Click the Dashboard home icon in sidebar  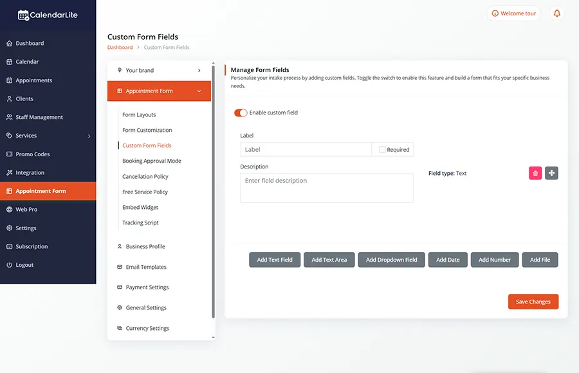[9, 43]
